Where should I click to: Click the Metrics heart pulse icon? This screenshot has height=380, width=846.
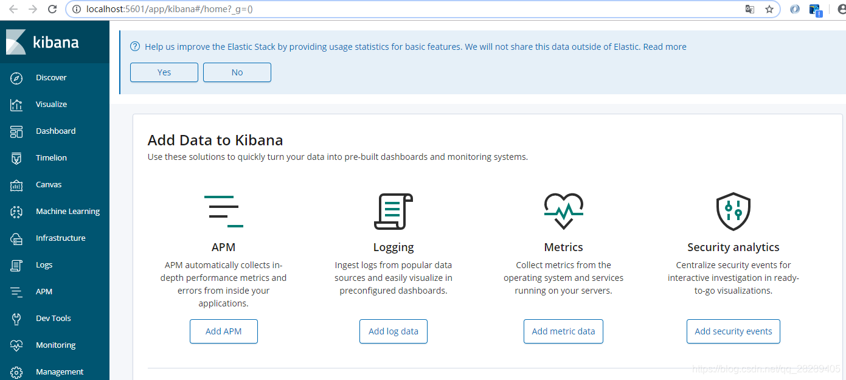coord(563,211)
